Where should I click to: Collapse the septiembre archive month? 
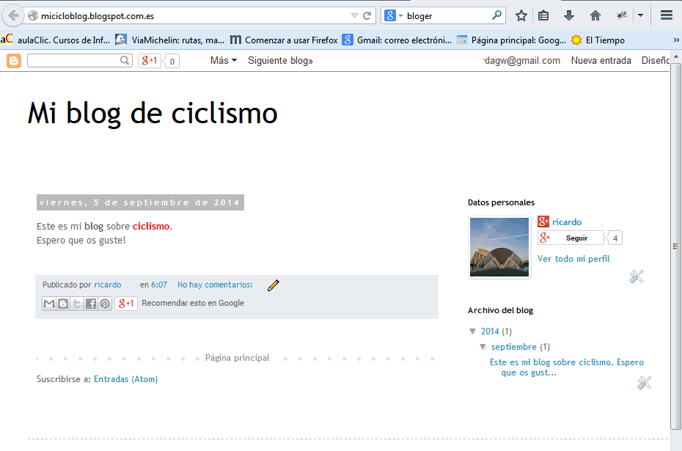click(x=483, y=347)
